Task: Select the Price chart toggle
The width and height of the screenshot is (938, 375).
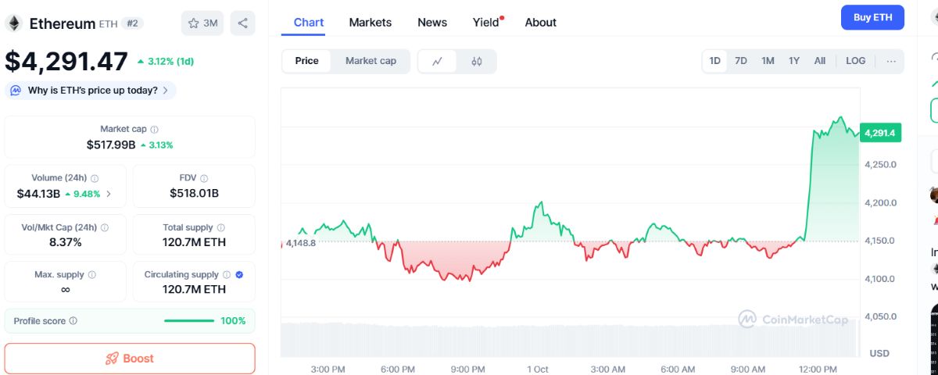Action: point(306,61)
